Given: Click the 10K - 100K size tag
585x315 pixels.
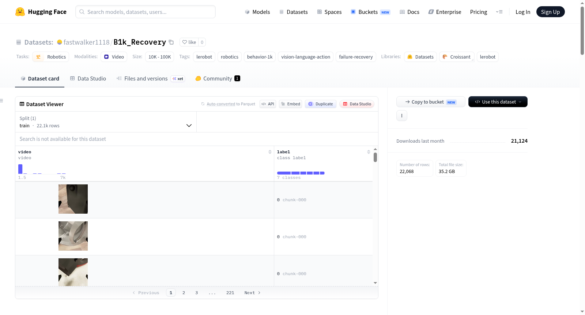Looking at the screenshot, I should [x=160, y=57].
